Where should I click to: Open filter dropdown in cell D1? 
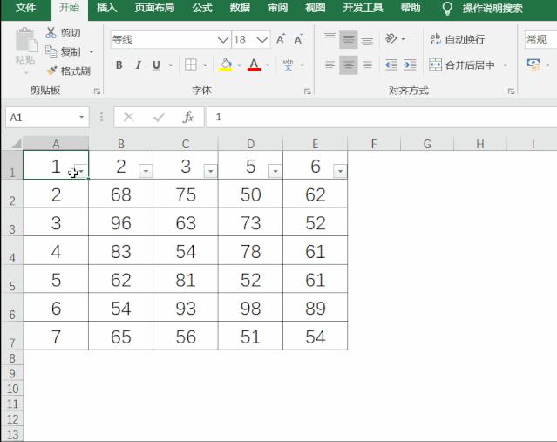[x=275, y=171]
